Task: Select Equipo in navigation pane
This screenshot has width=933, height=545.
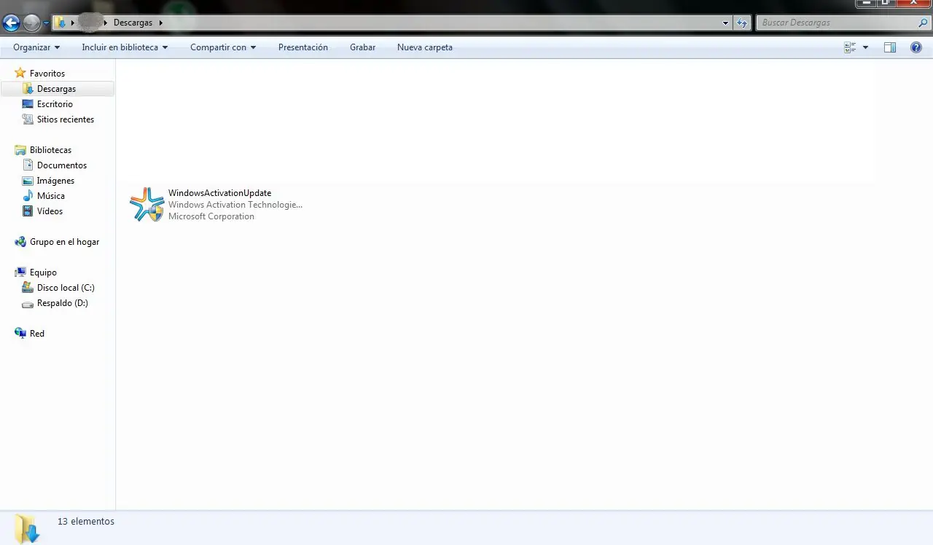Action: click(x=43, y=272)
